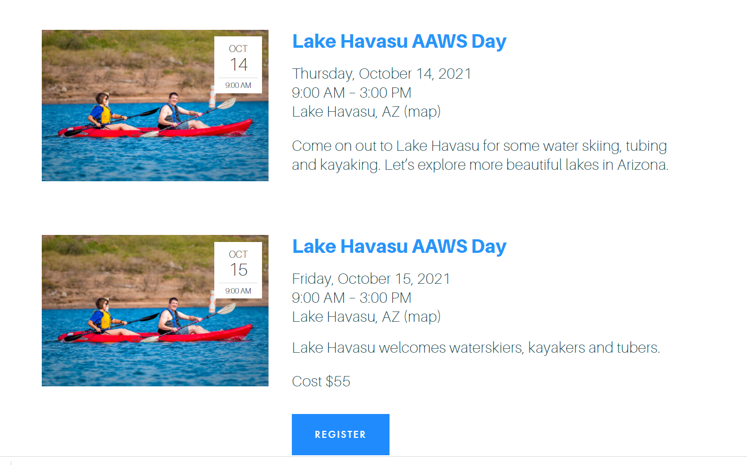
Task: Open the October 15 Lake Havasu AAWS Day title
Action: (x=399, y=246)
